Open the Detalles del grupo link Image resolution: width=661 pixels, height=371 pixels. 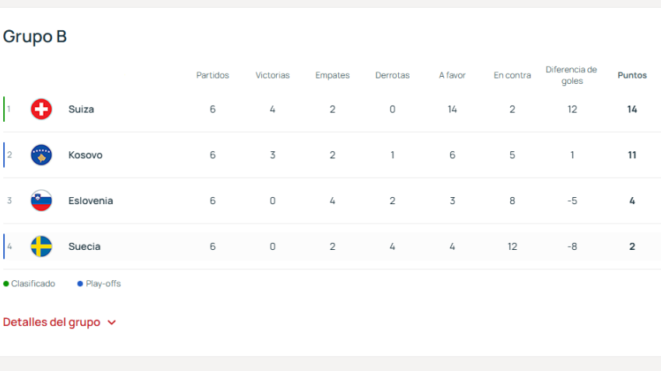click(x=52, y=322)
